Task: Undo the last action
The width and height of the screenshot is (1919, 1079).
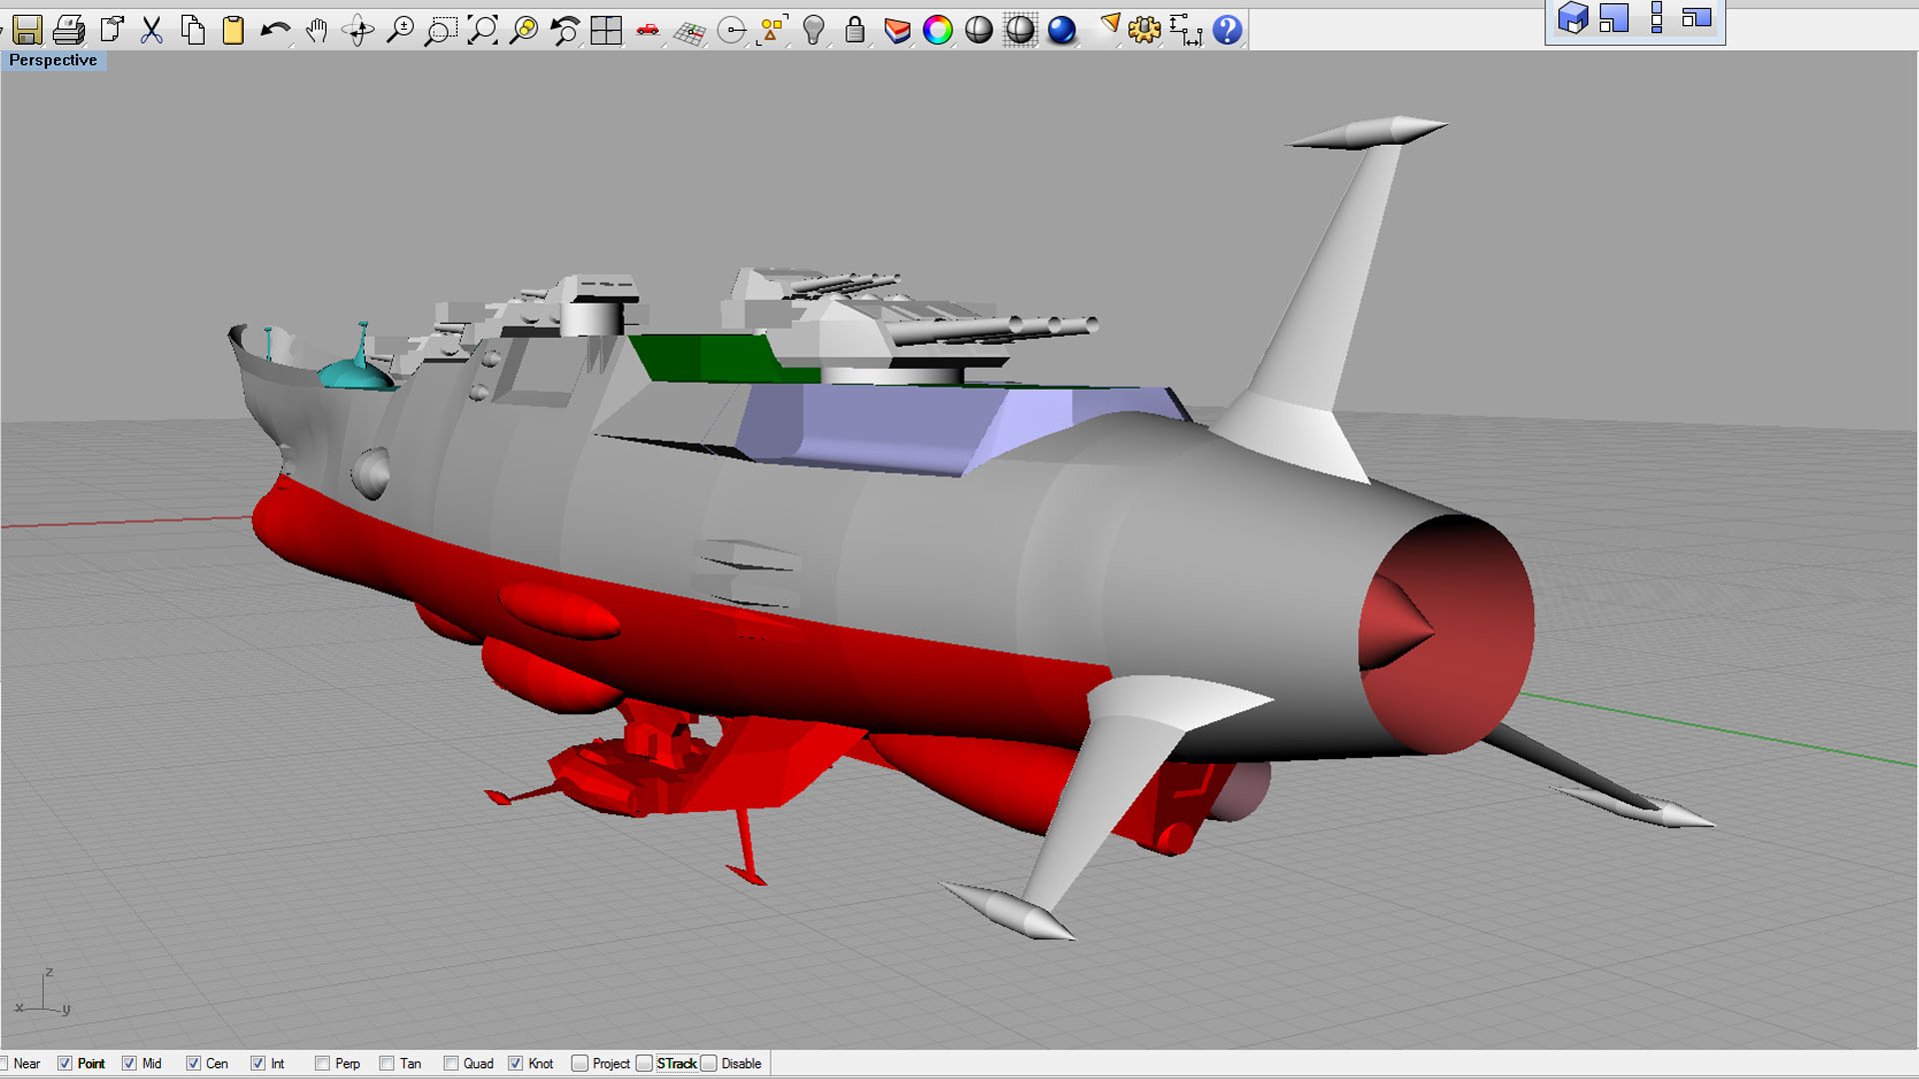Action: click(275, 30)
